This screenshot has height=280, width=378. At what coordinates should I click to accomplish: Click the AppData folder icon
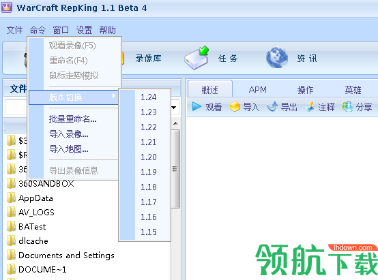(x=11, y=198)
